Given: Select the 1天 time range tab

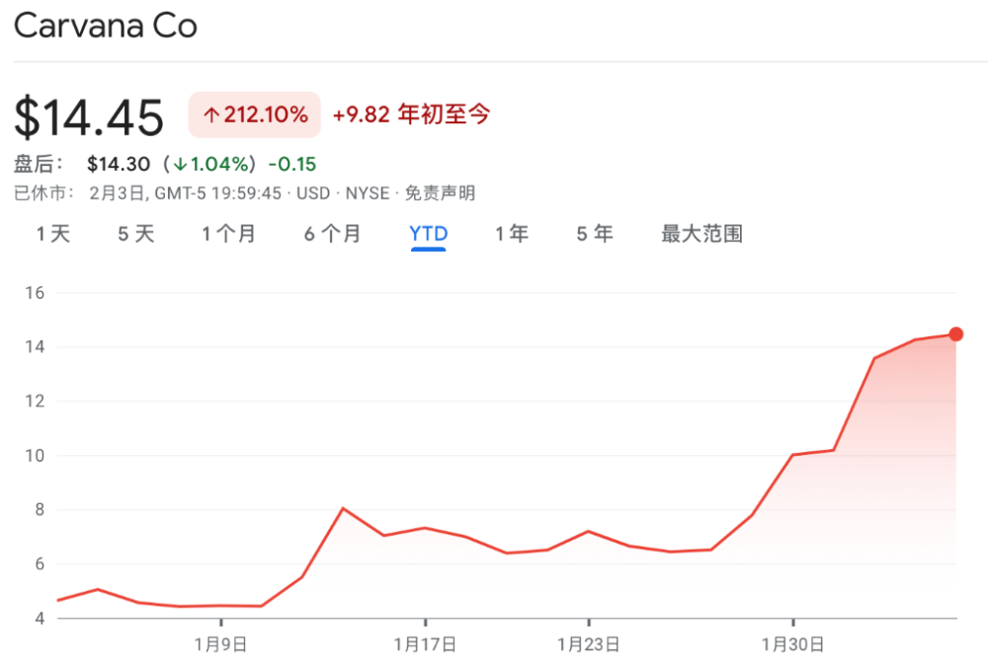Looking at the screenshot, I should tap(53, 234).
